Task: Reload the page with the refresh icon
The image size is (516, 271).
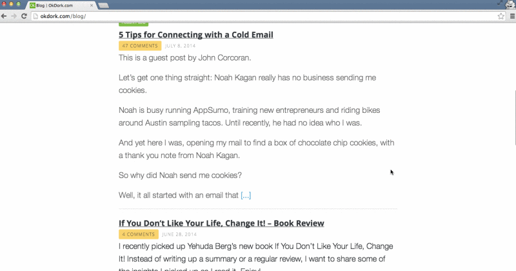Action: point(24,16)
